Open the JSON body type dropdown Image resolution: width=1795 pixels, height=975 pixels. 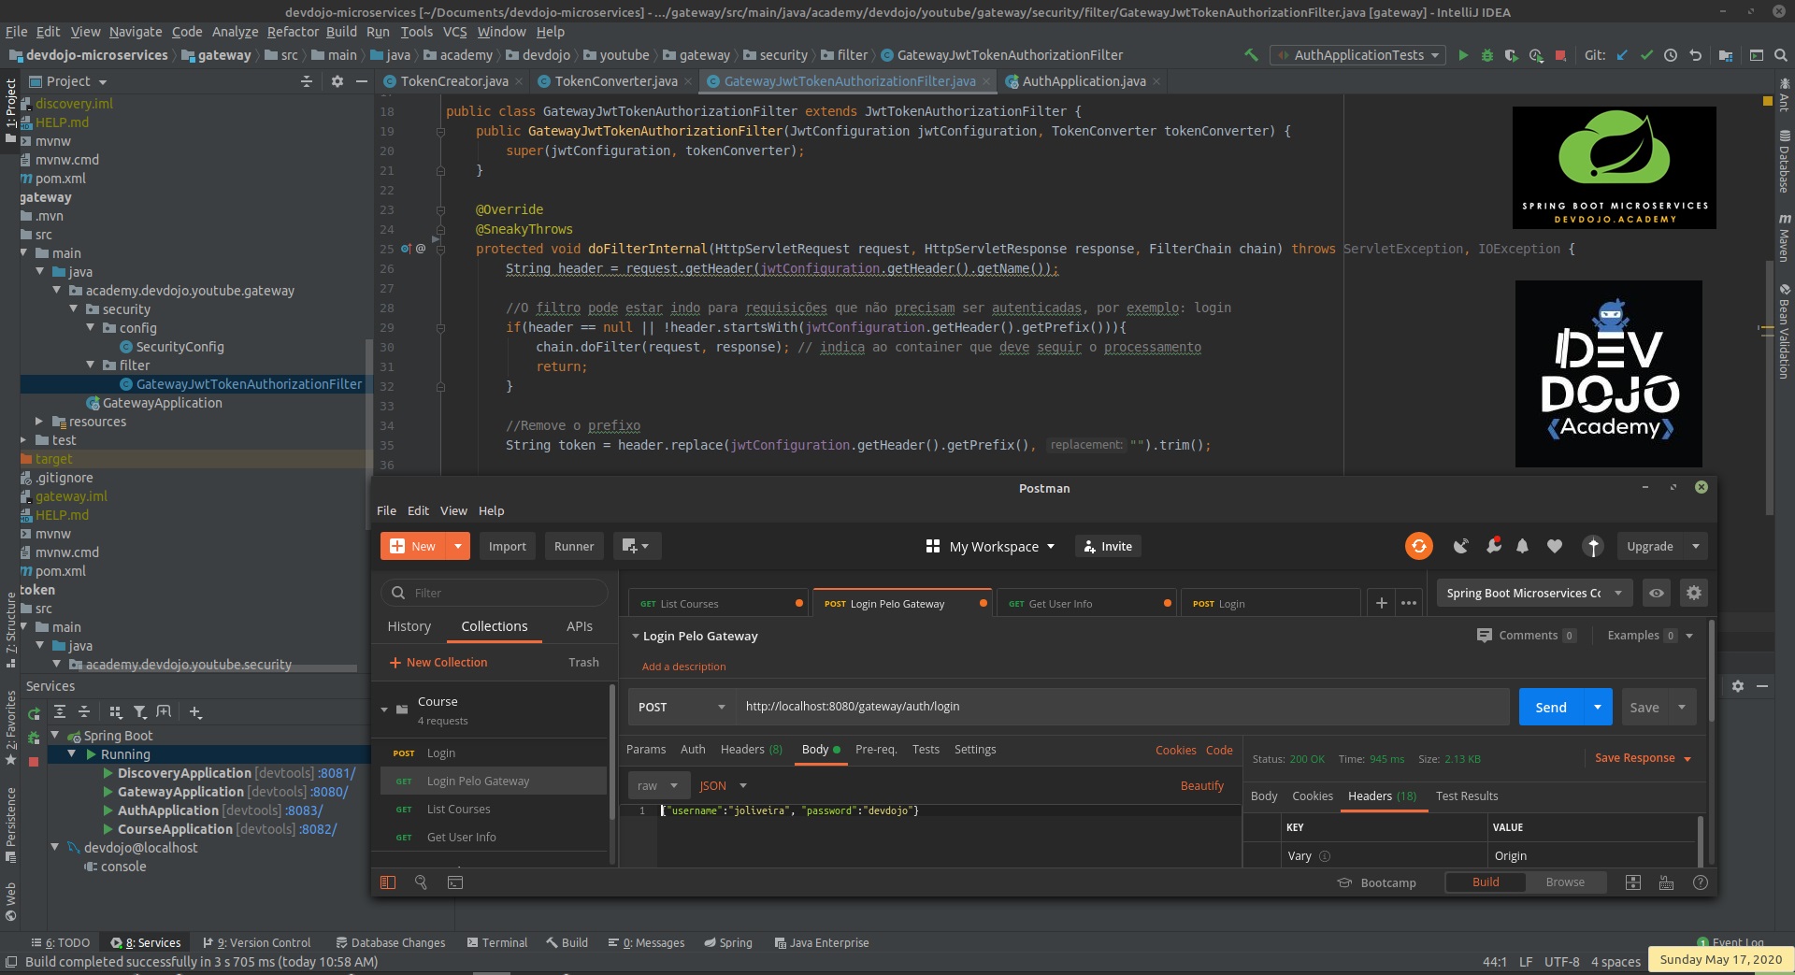[x=722, y=785]
